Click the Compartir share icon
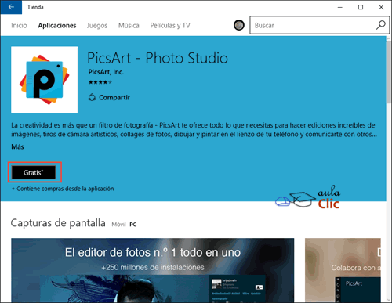The height and width of the screenshot is (303, 392). pos(92,97)
